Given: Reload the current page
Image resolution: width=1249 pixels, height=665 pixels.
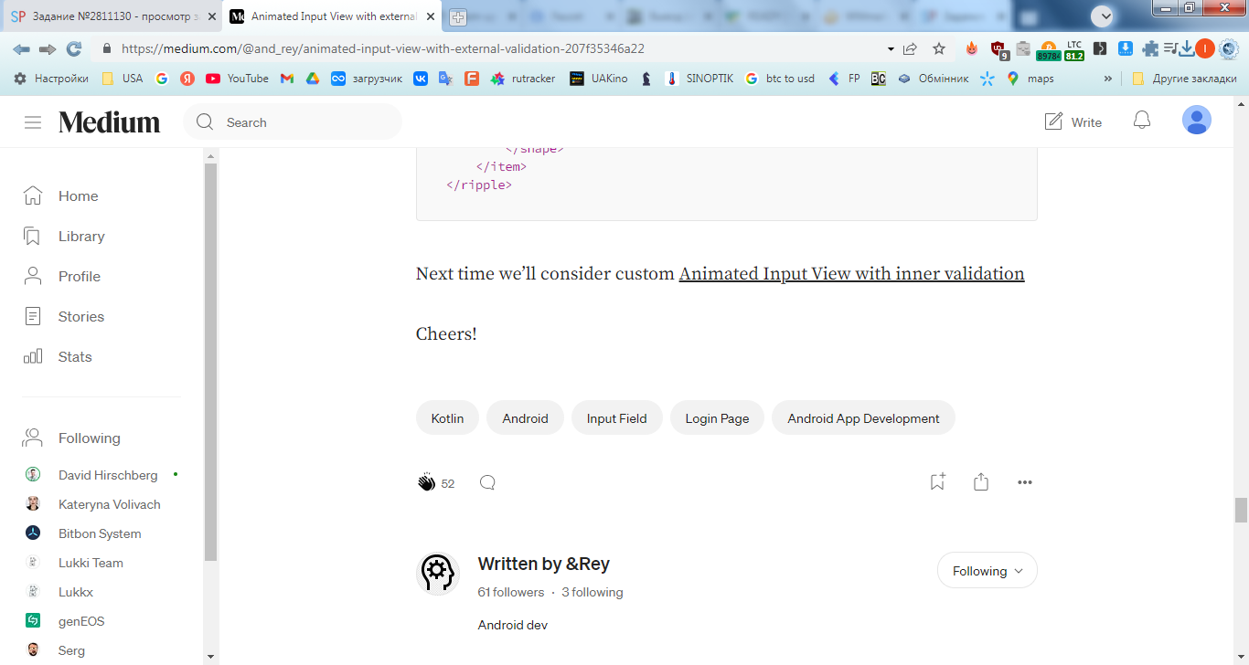Looking at the screenshot, I should pos(74,49).
